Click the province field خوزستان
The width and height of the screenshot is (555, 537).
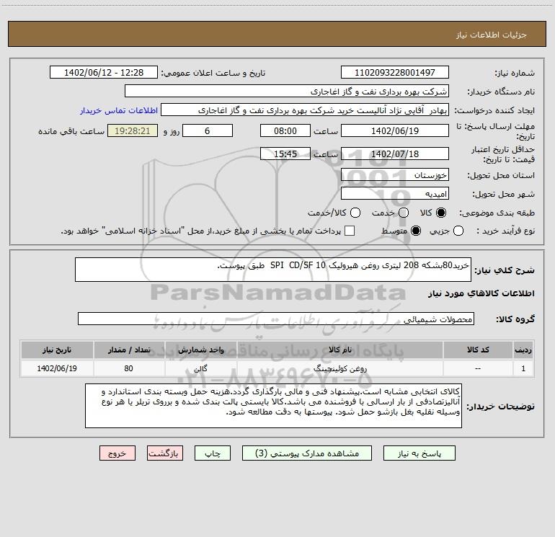pos(395,174)
